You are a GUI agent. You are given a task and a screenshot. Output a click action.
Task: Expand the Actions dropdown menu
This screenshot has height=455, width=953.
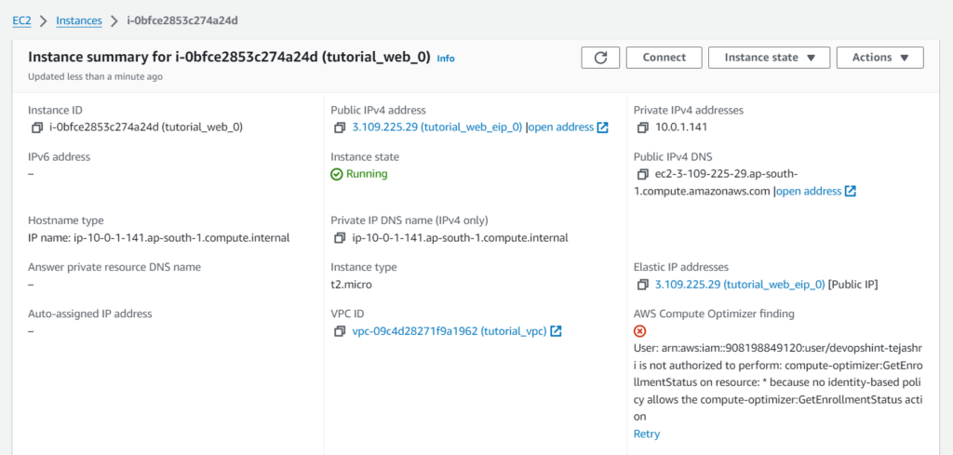click(879, 58)
